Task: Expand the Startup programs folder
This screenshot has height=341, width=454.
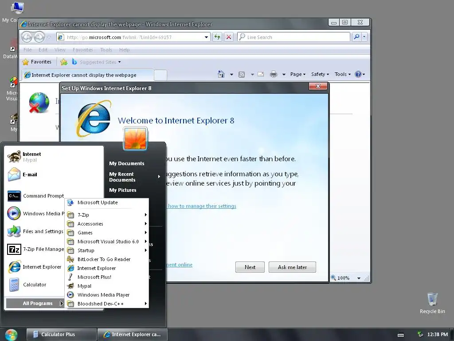Action: pos(107,250)
